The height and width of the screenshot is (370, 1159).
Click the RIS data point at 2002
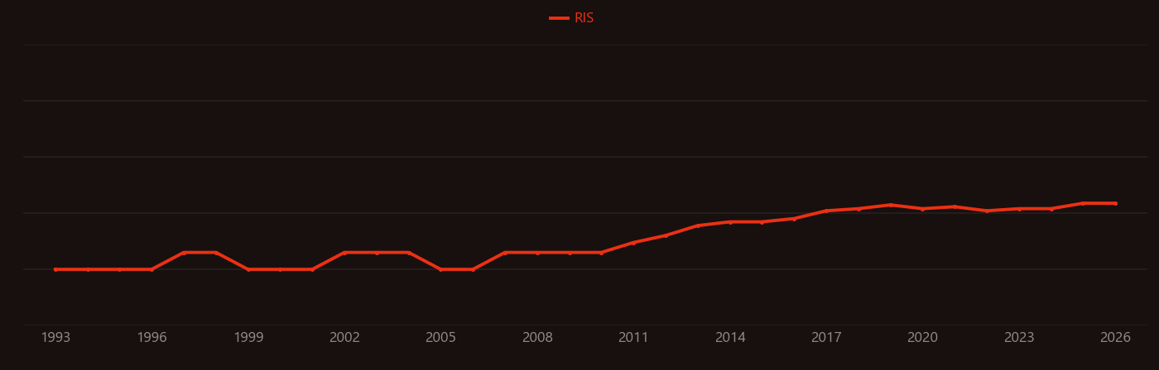(x=344, y=253)
